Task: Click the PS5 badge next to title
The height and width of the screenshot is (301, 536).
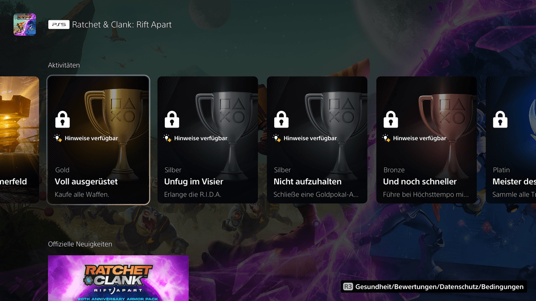Action: [x=59, y=25]
